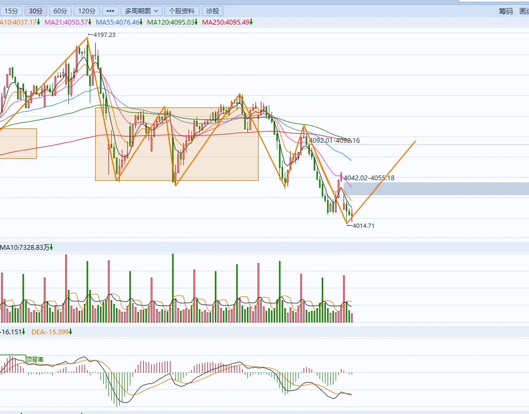Click the 顶背离 divergence marker
Viewport: 529px width, 414px height.
[35, 359]
